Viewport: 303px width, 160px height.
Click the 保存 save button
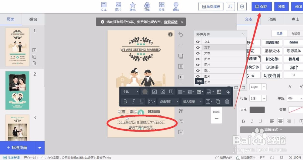[x=262, y=7]
